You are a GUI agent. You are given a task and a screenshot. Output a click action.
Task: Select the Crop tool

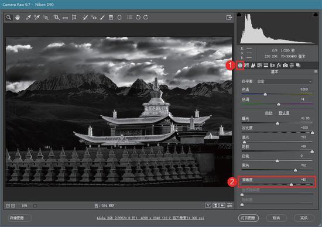(56, 17)
